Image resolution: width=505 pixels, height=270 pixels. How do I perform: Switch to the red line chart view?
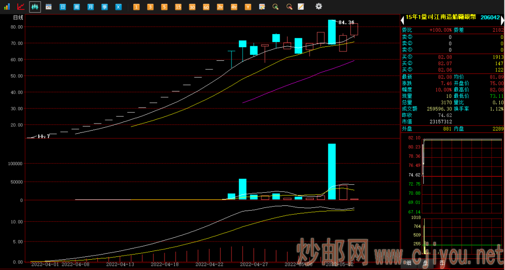(x=21, y=7)
